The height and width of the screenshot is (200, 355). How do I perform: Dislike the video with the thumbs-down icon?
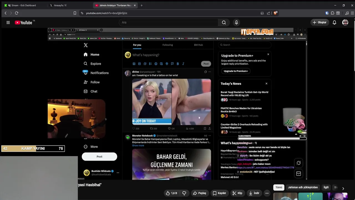coord(184,193)
